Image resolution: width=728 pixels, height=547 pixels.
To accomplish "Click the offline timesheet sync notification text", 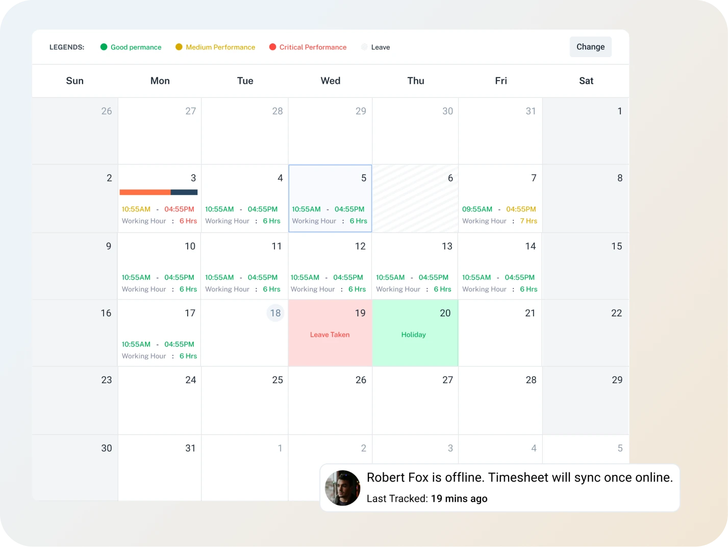I will click(519, 478).
